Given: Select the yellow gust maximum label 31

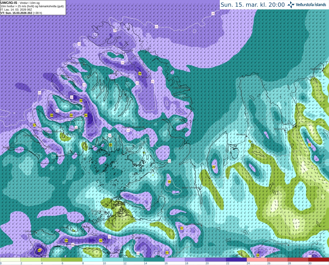Looking at the screenshot, I should (101, 241).
